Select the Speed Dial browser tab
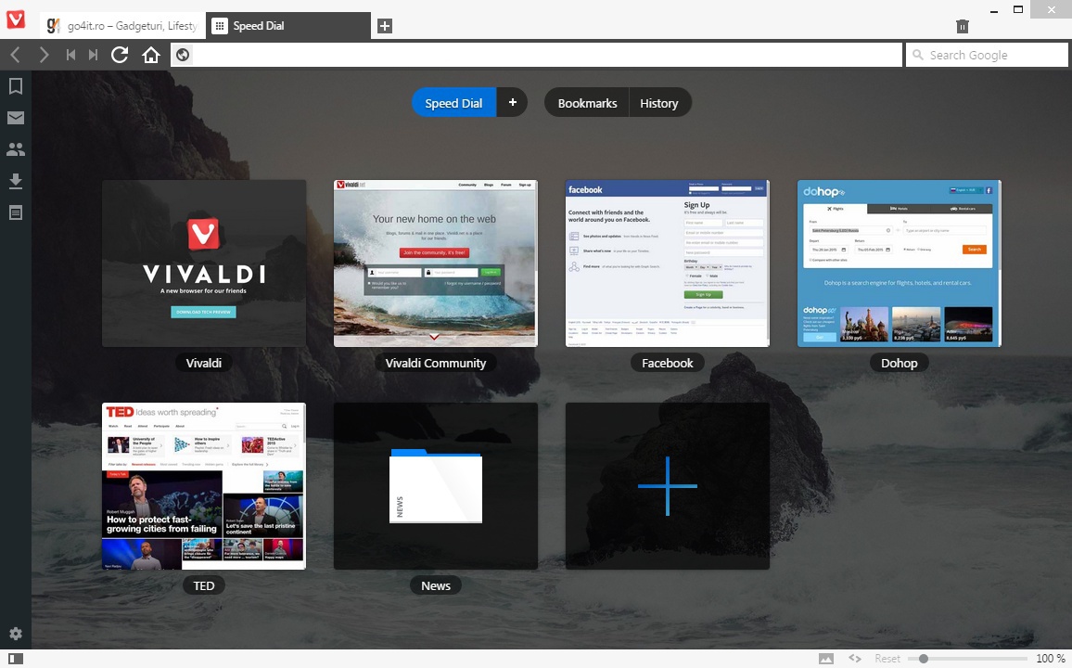Image resolution: width=1072 pixels, height=668 pixels. 287,26
